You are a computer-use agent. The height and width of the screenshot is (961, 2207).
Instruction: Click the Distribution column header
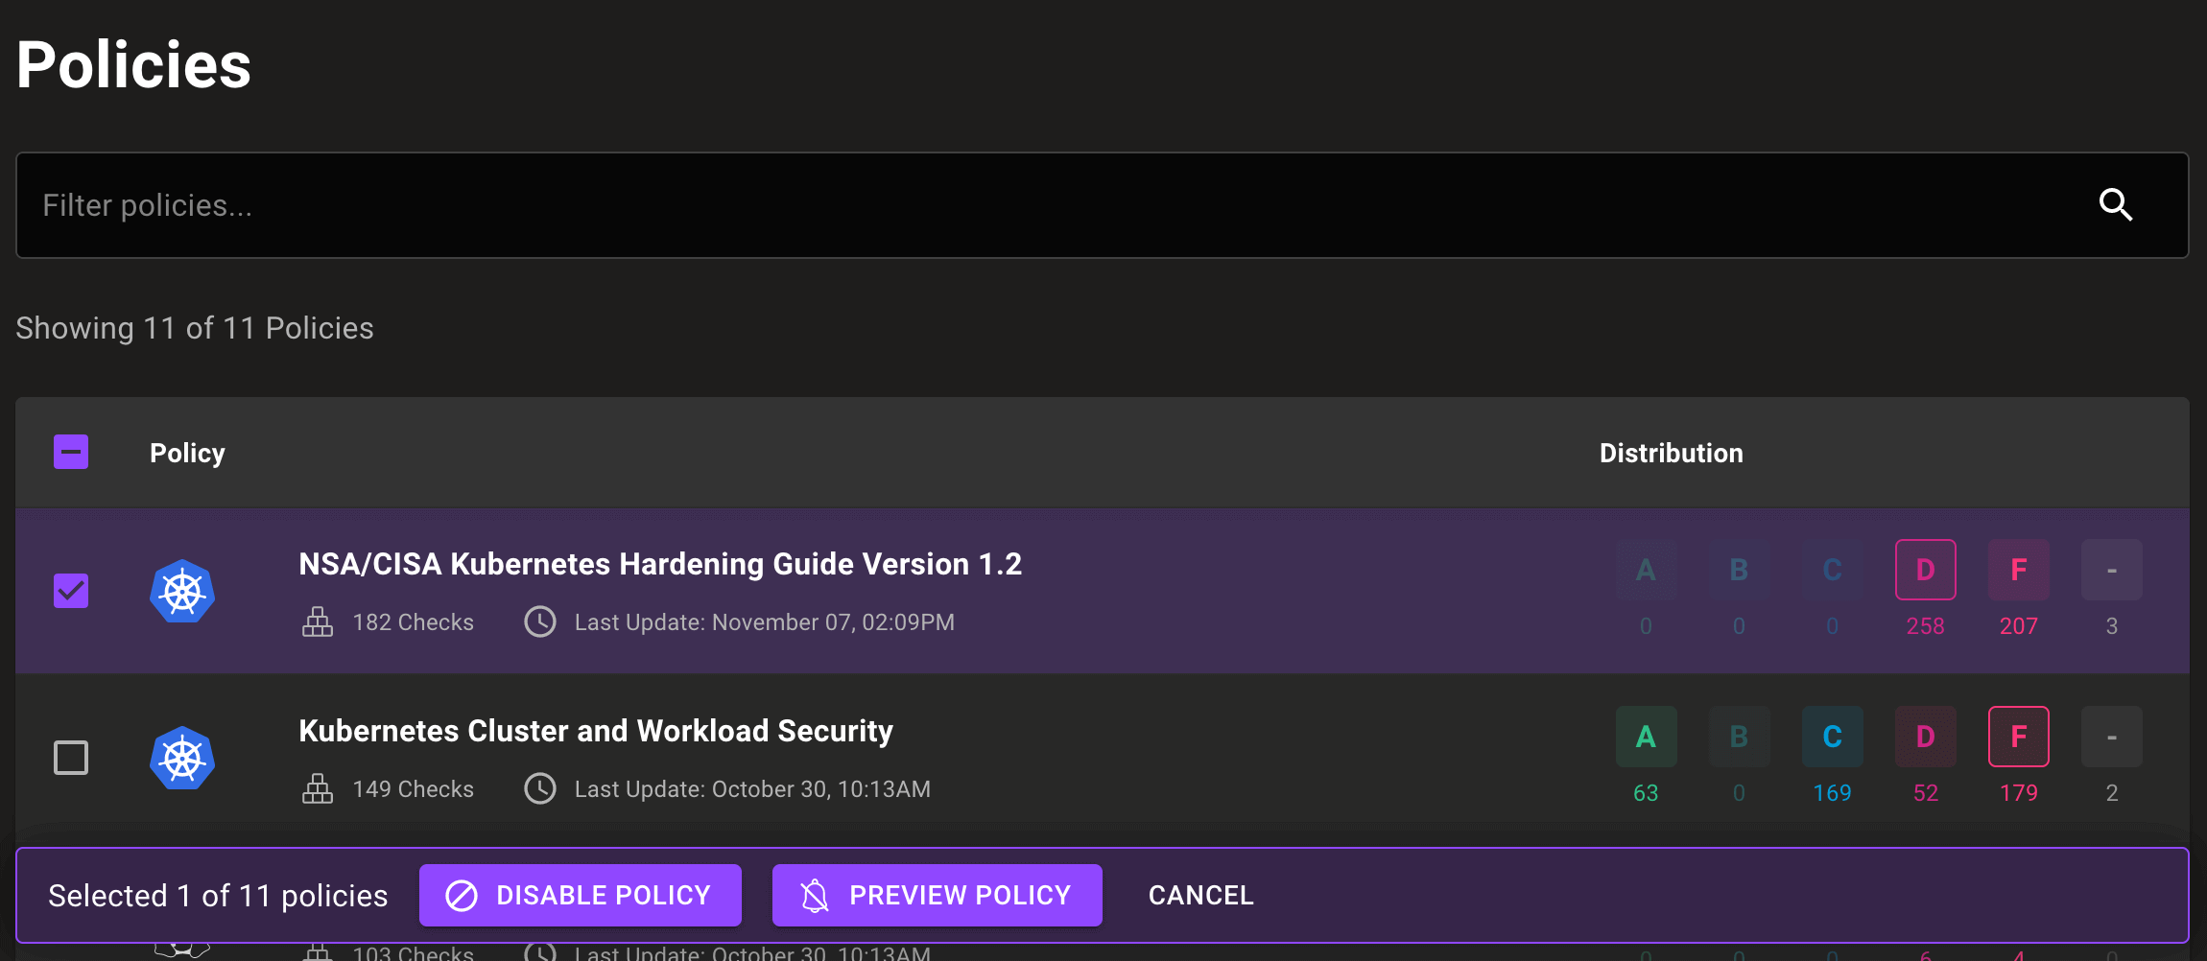tap(1671, 453)
